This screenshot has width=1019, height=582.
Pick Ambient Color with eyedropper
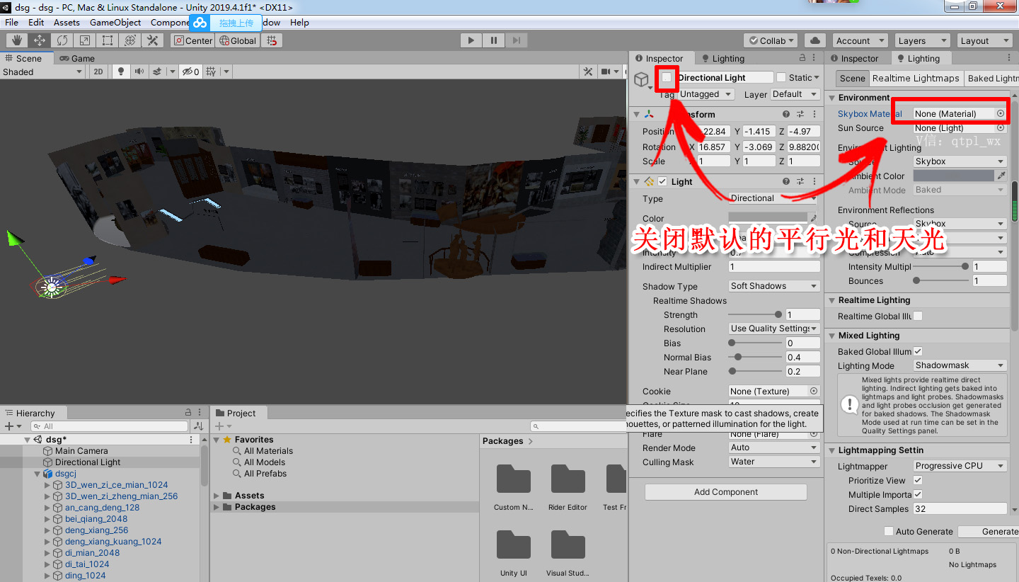[1001, 176]
